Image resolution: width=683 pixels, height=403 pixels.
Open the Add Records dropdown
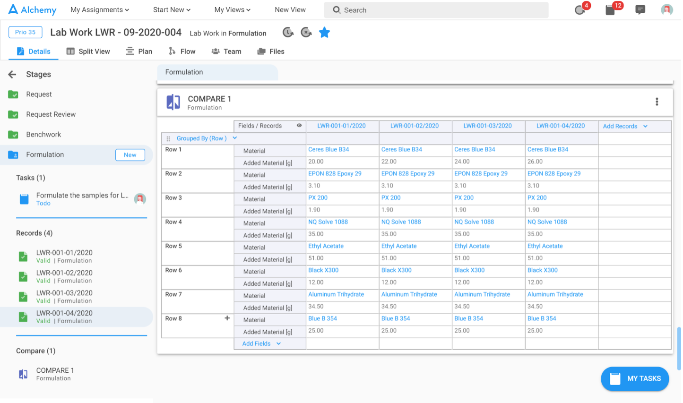click(625, 126)
